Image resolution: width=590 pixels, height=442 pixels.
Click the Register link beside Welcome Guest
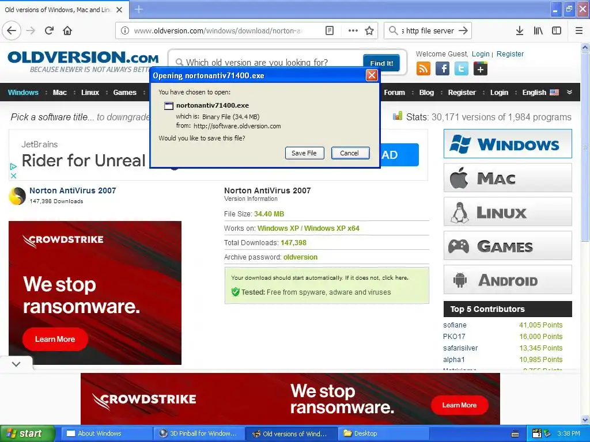(510, 54)
